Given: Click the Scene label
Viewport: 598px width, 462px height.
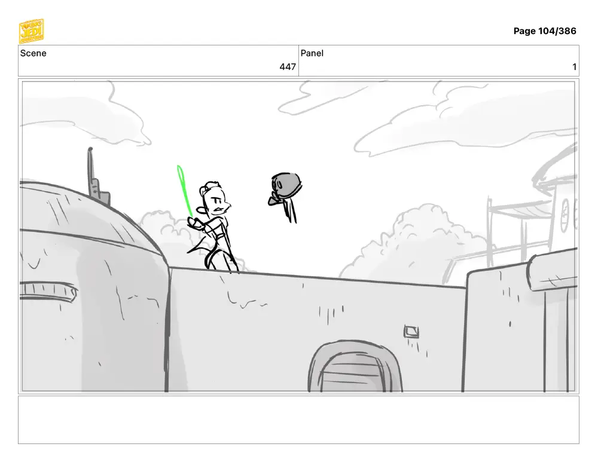Looking at the screenshot, I should click(x=33, y=53).
